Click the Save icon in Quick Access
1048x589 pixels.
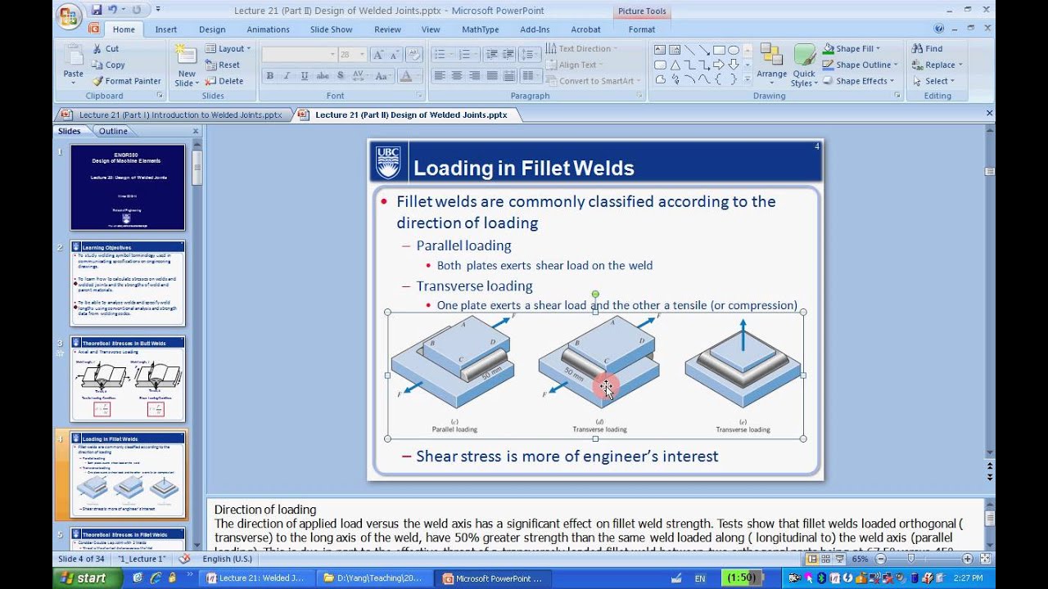97,10
